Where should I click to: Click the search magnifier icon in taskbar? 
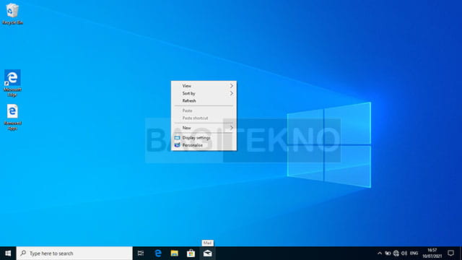click(23, 253)
